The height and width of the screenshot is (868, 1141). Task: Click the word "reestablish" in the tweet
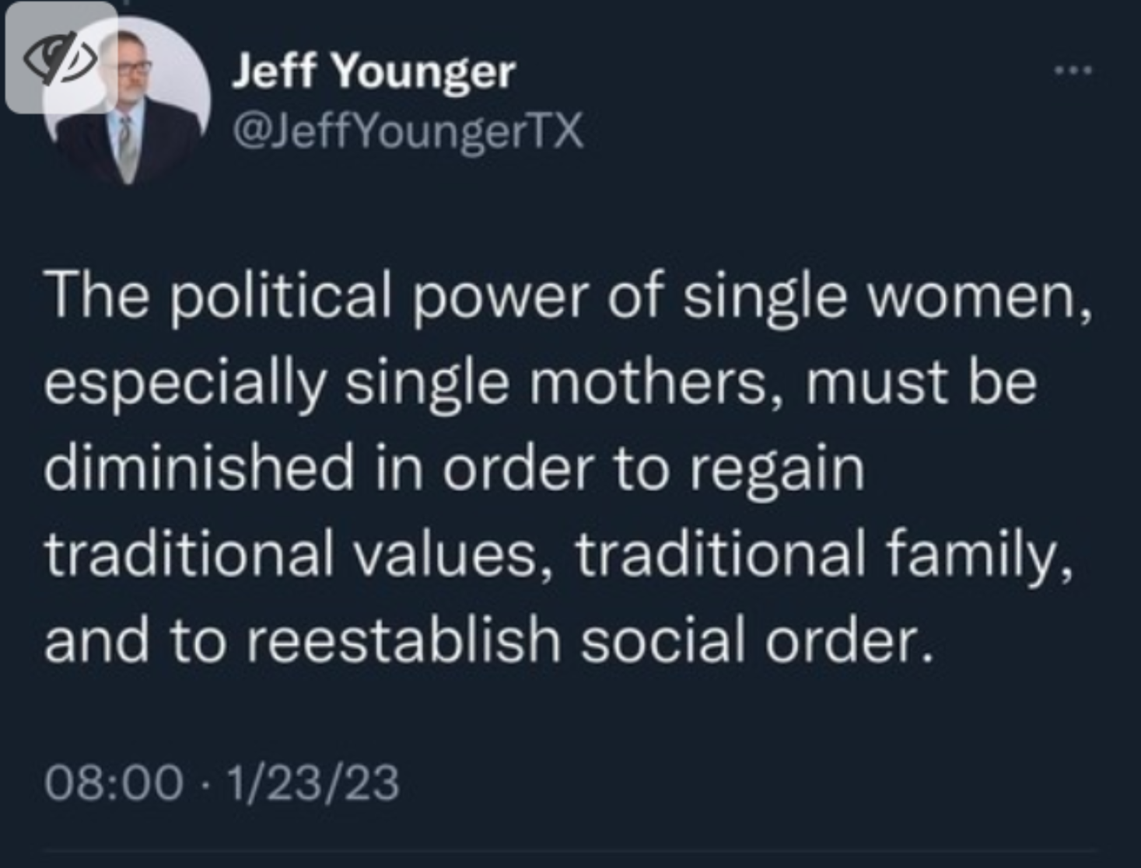(x=403, y=640)
